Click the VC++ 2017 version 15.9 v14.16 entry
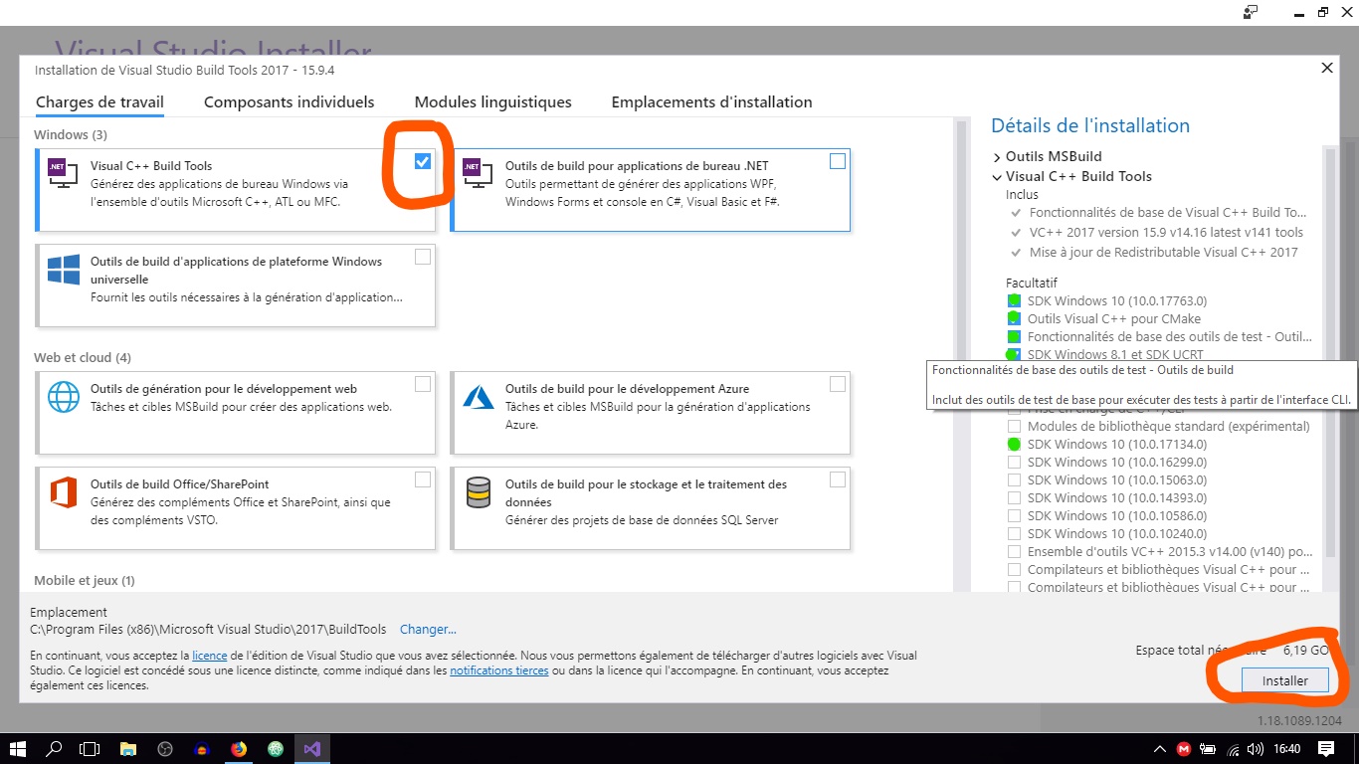The width and height of the screenshot is (1359, 764). [x=1166, y=232]
